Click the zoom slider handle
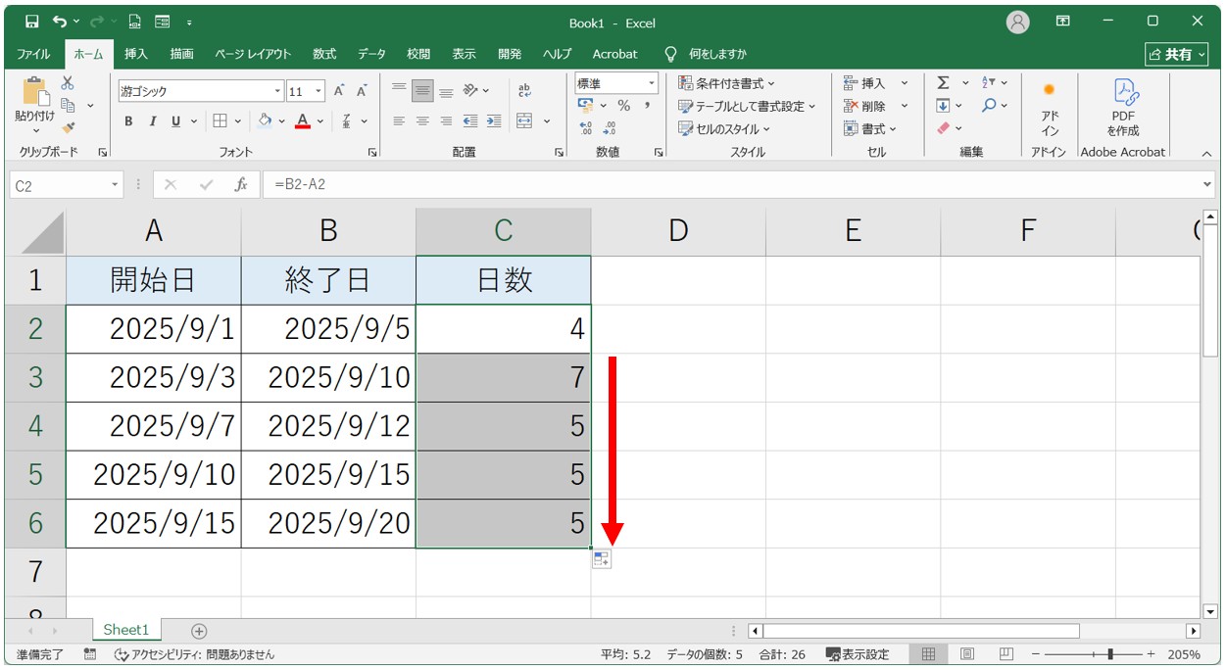The image size is (1226, 670). pyautogui.click(x=1109, y=654)
